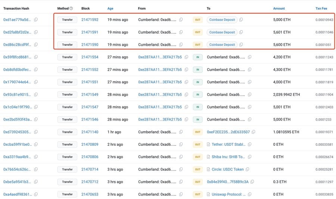This screenshot has width=336, height=199.
Task: Copy Coinbase Deposit address in block 21471592 row
Action: 241,20
